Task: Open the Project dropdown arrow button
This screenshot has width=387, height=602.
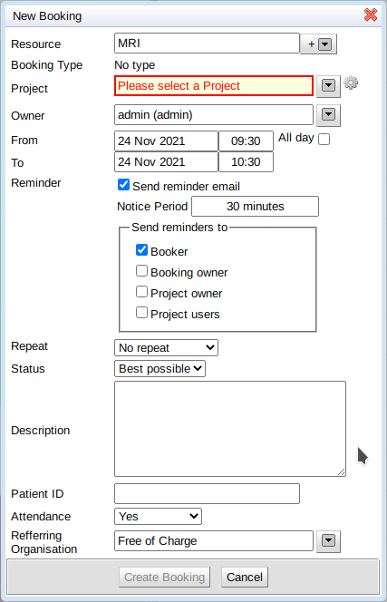Action: (328, 86)
